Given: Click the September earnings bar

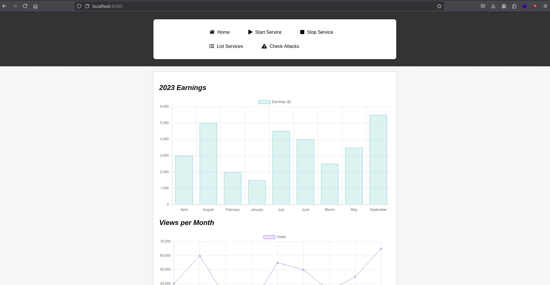Looking at the screenshot, I should pyautogui.click(x=378, y=160).
